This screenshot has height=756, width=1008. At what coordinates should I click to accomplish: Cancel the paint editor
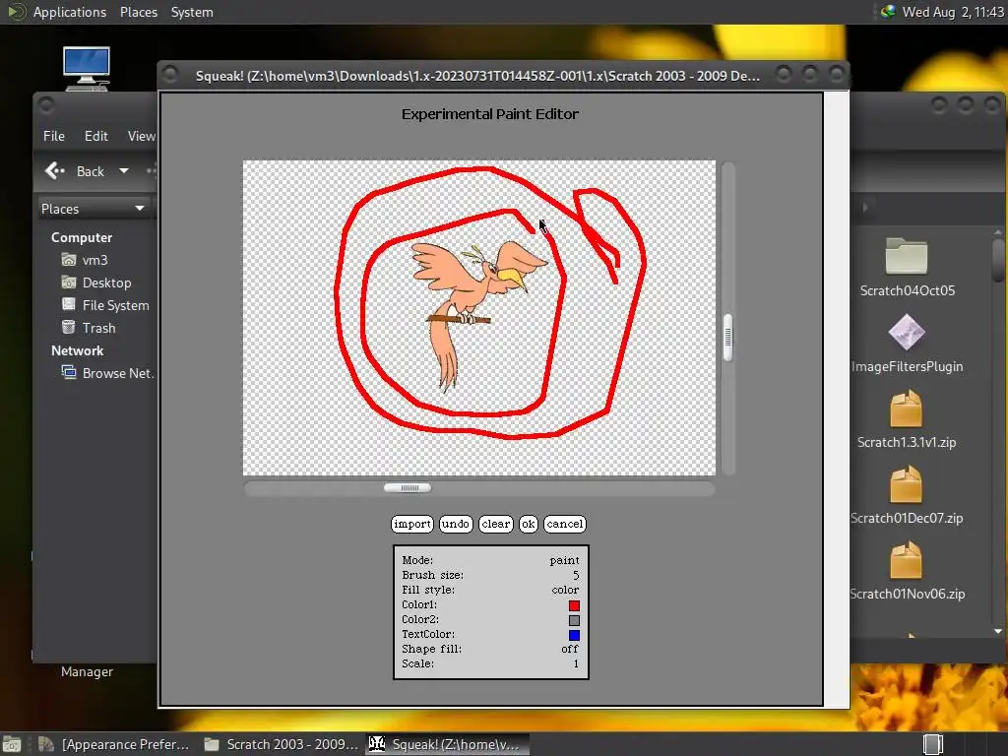coord(565,524)
